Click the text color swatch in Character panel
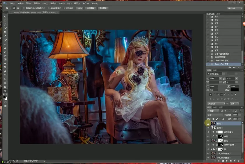 tap(235, 90)
